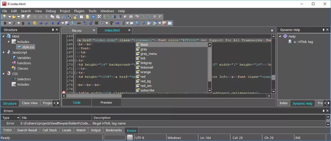Screen dimensions: 331x141
Task: Open the Bookmarks tab
Action: (x=114, y=130)
